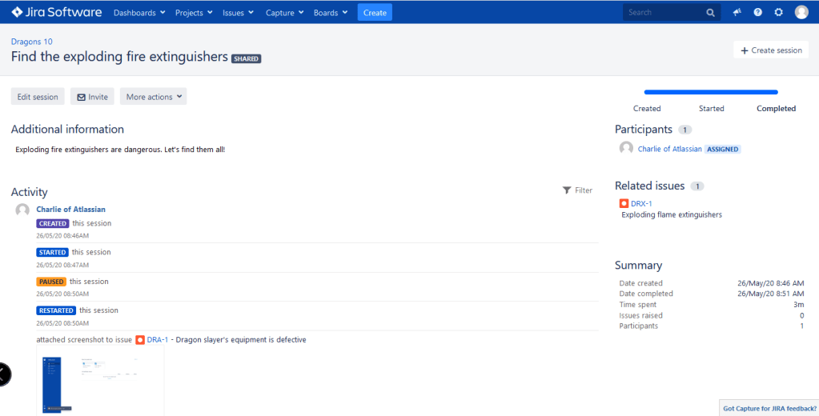819x416 pixels.
Task: Open the Capture menu
Action: (284, 13)
